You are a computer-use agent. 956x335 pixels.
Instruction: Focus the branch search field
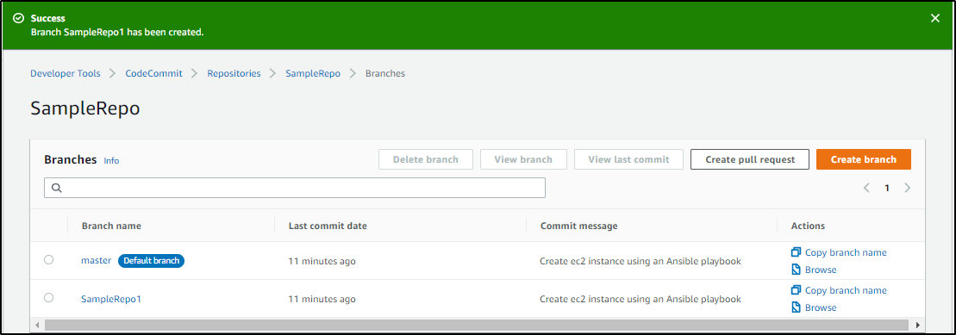tap(295, 189)
